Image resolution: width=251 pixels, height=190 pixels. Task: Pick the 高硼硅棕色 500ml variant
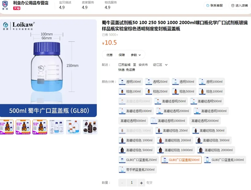pyautogui.click(x=209, y=131)
